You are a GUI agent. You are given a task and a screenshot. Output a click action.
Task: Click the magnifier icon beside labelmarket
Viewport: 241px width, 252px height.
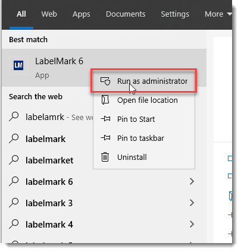(14, 160)
